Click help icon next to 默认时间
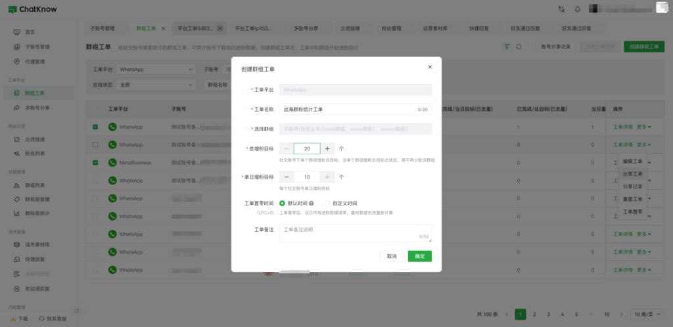Image resolution: width=673 pixels, height=327 pixels. point(311,204)
